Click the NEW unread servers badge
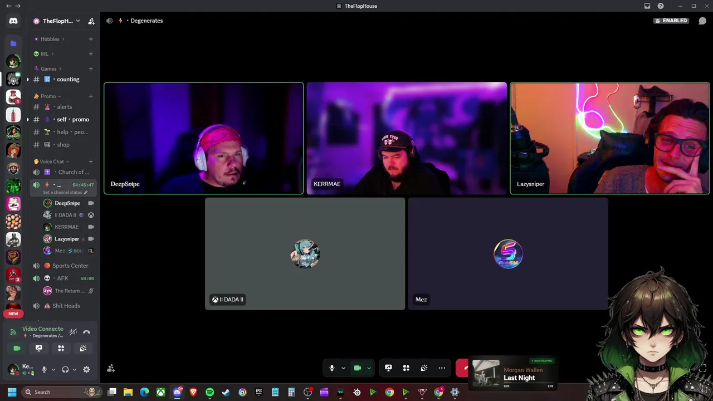This screenshot has height=401, width=713. point(13,314)
